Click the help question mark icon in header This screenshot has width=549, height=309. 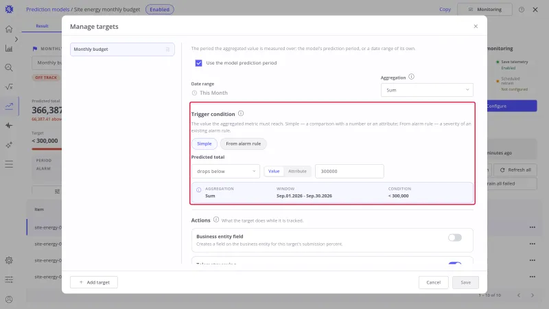[522, 10]
